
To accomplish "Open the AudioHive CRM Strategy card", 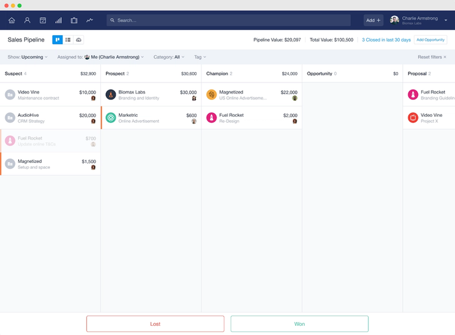I will (50, 118).
